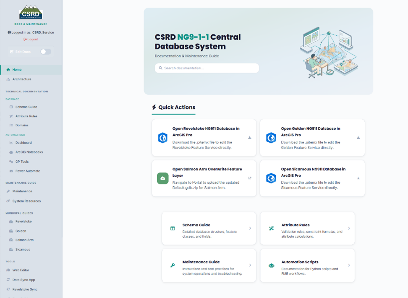
Task: Click the Automation Scripts card chevron
Action: pos(349,265)
